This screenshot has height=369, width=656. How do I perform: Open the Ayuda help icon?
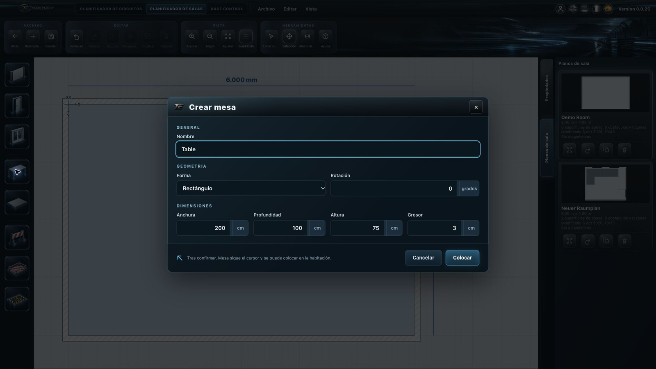pos(325,36)
